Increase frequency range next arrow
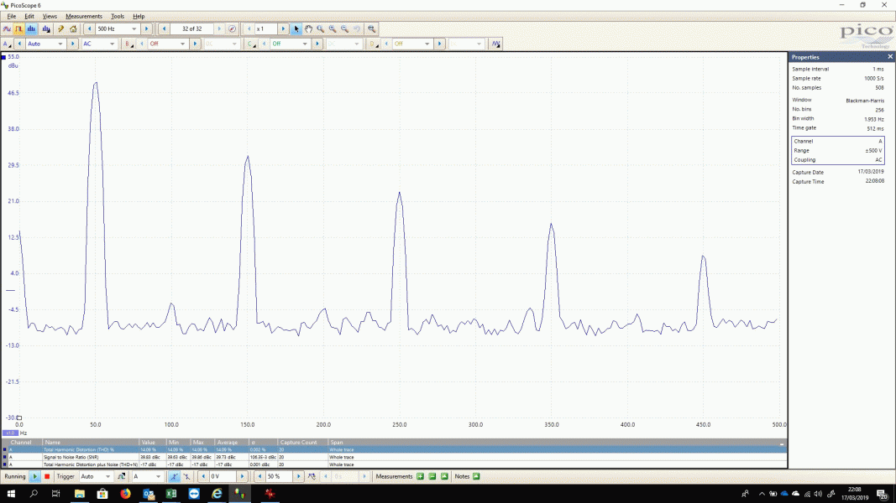 tap(146, 29)
